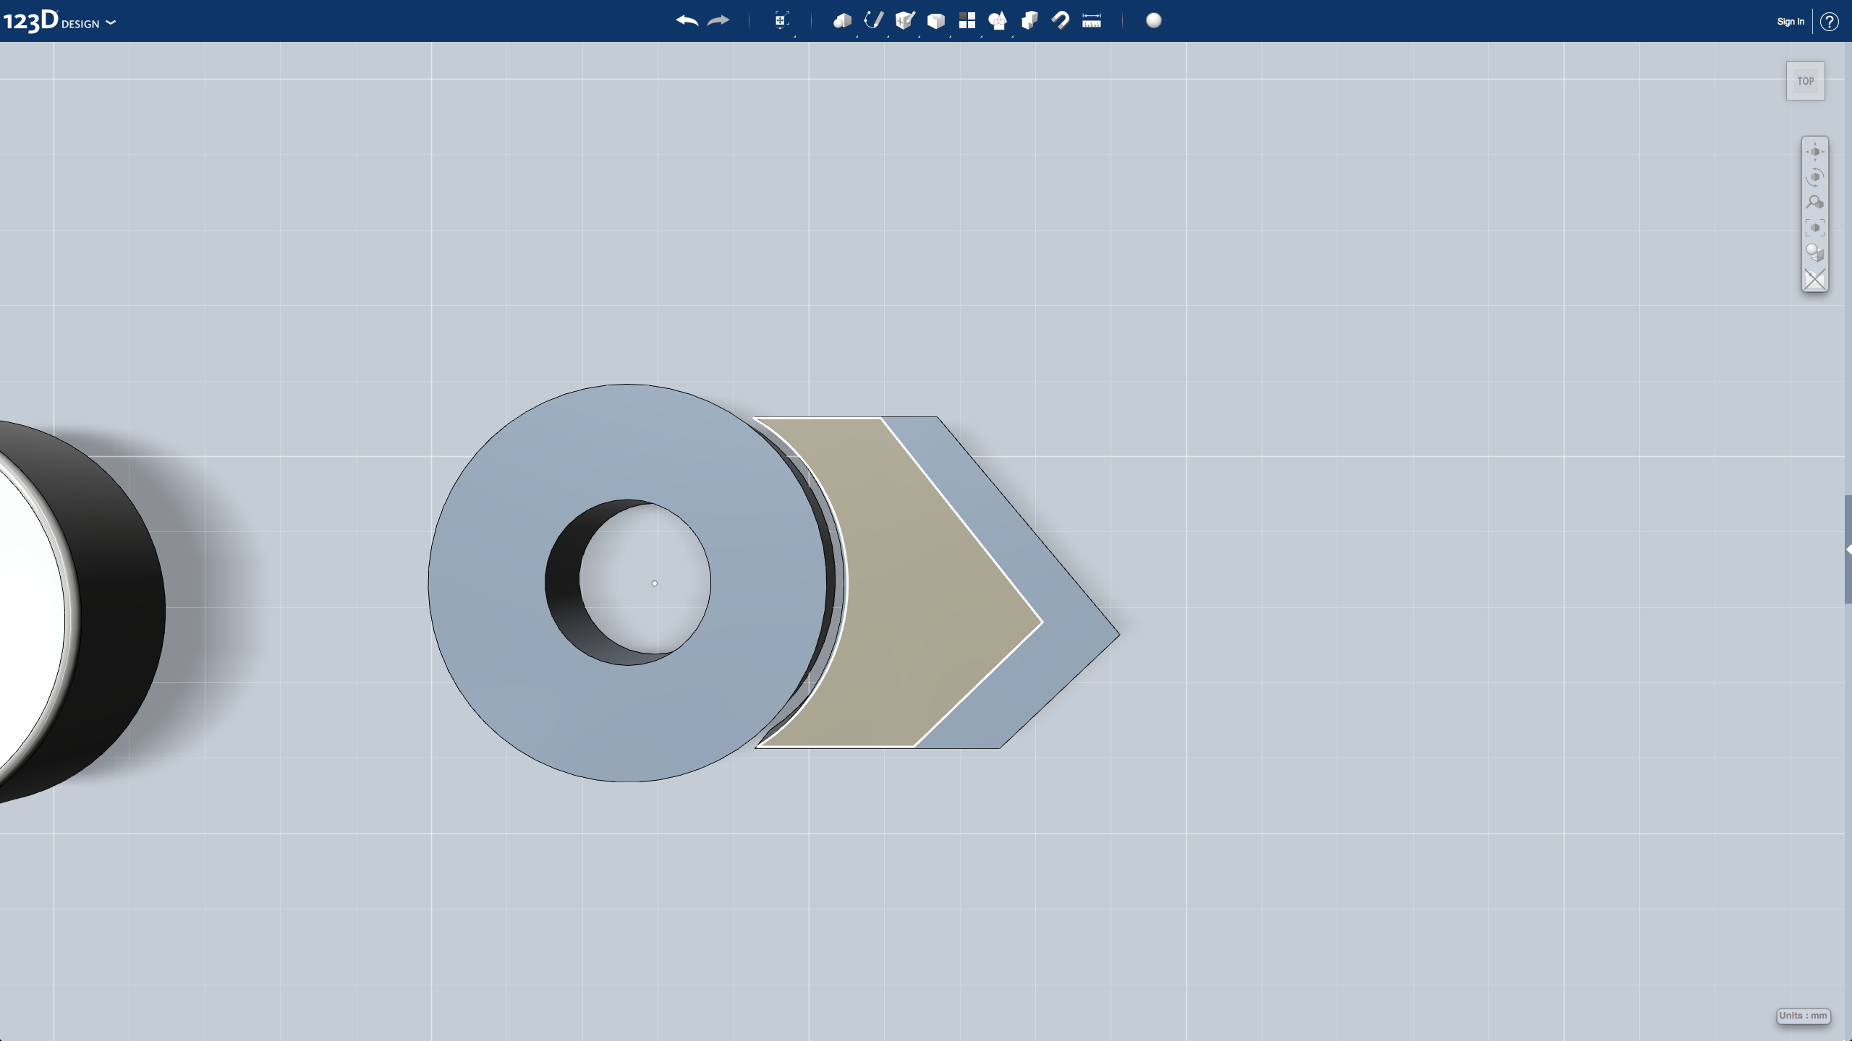Viewport: 1852px width, 1041px height.
Task: Redo the last action
Action: click(717, 21)
